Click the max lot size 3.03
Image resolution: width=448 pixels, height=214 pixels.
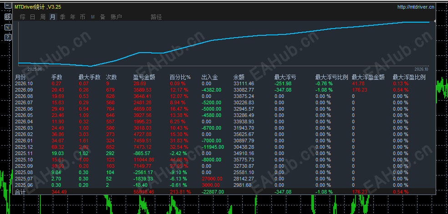[x=84, y=134]
